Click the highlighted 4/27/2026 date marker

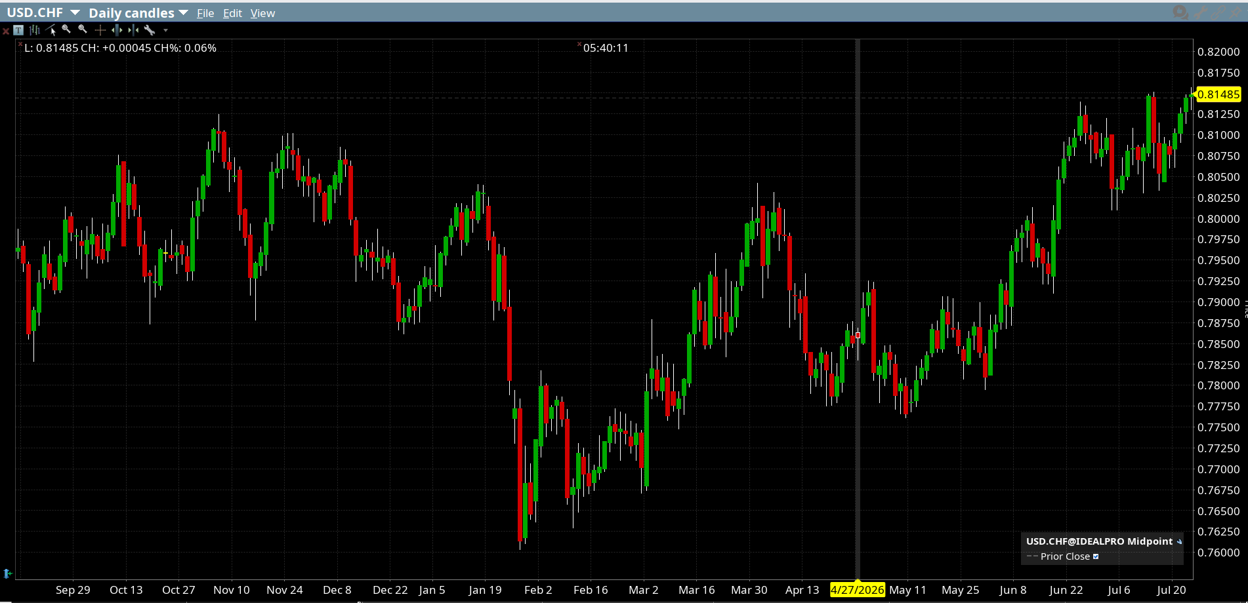click(x=858, y=590)
